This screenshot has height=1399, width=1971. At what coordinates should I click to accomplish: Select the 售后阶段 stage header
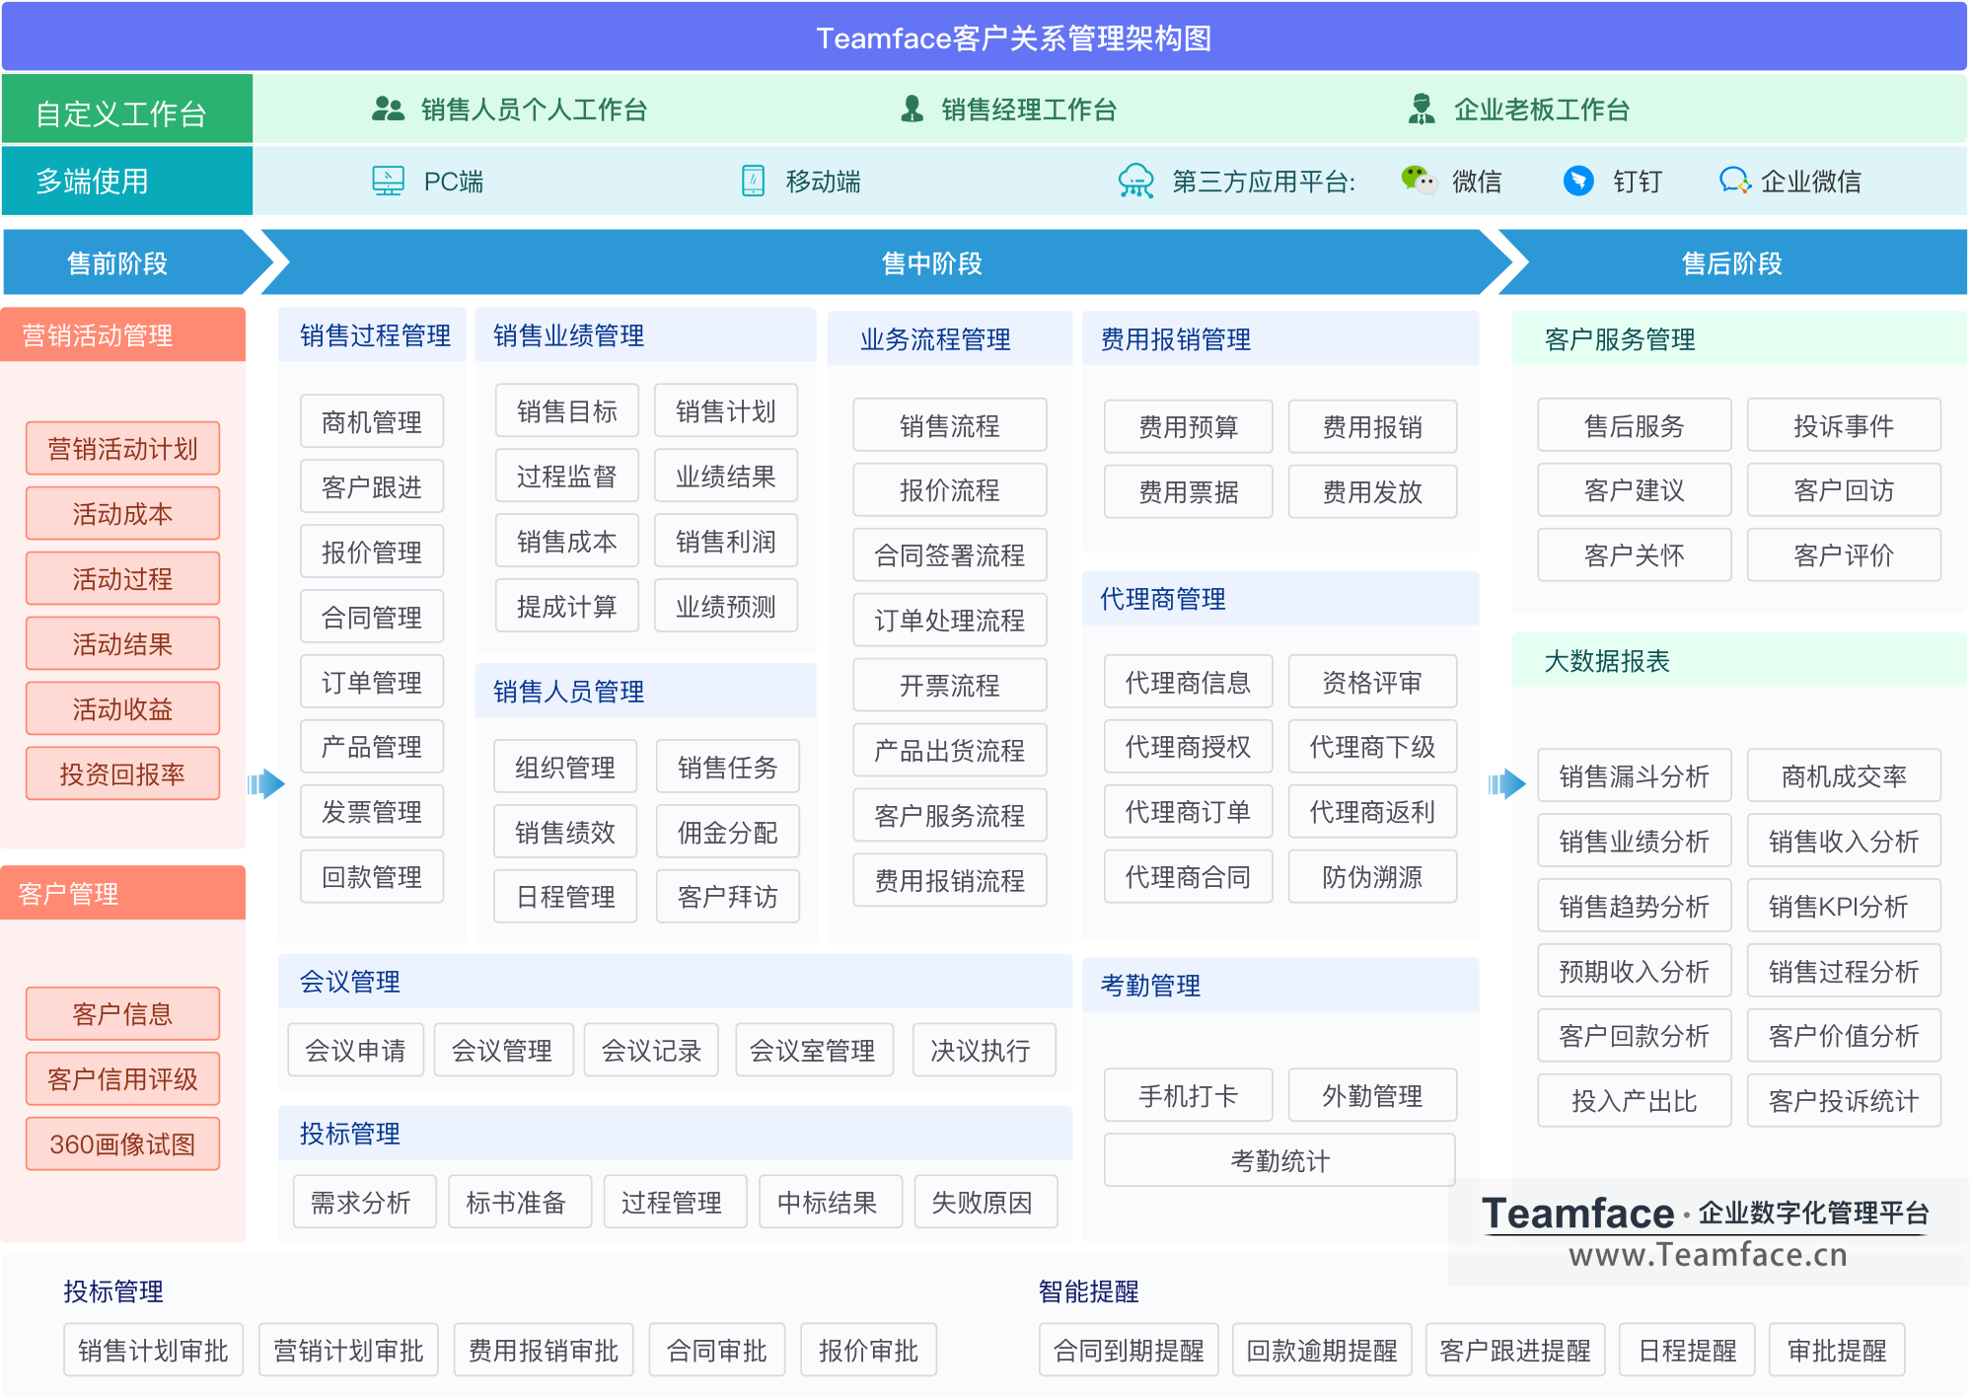pyautogui.click(x=1733, y=262)
